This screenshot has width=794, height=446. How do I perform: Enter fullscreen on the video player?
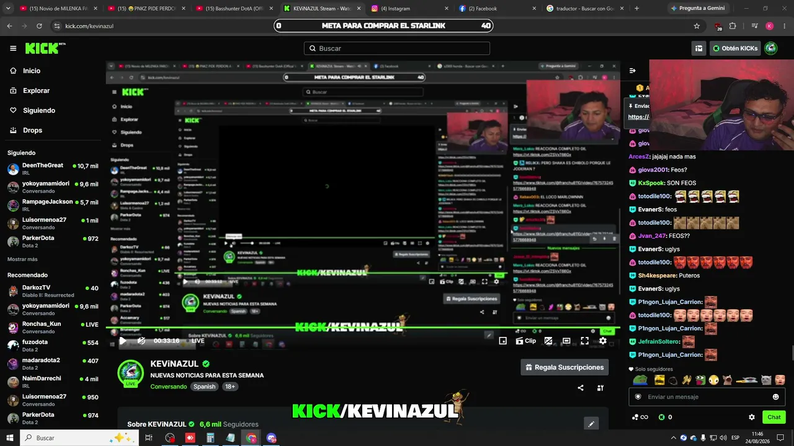[584, 341]
